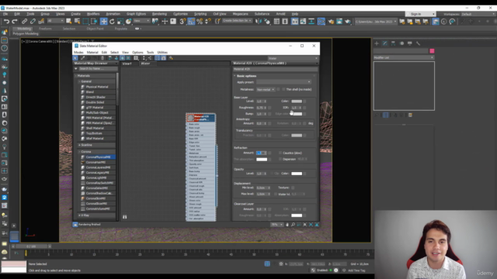This screenshot has width=497, height=279.
Task: Click the Modeling ribbon tab
Action: 24,29
